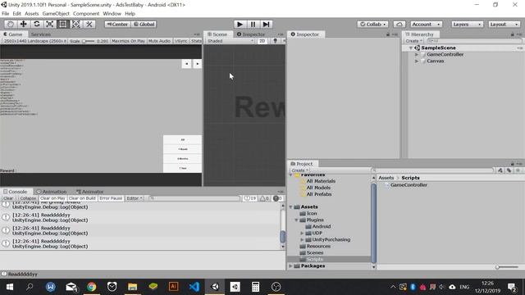The height and width of the screenshot is (295, 525).
Task: Pause the game playback
Action: (x=253, y=24)
